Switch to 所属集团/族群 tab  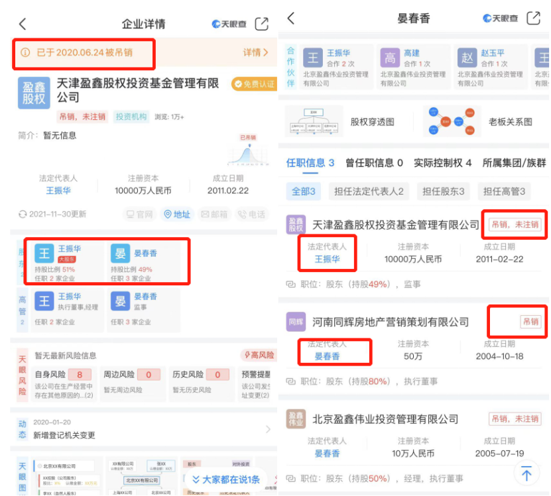514,163
